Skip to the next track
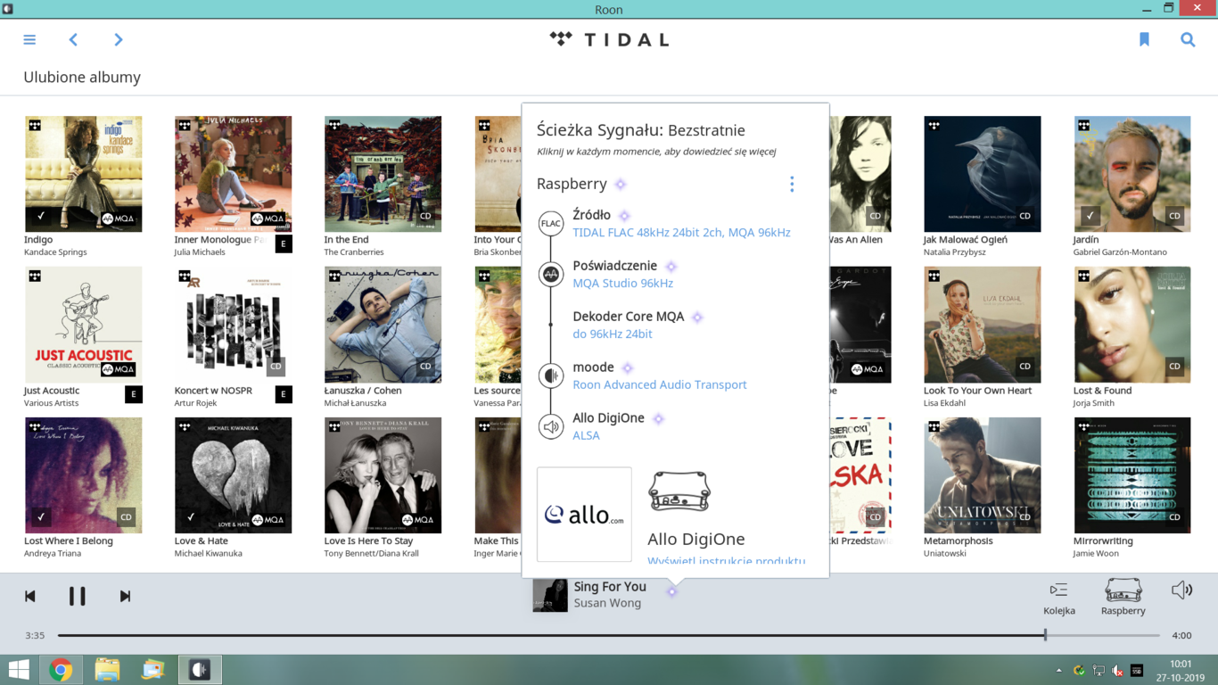Viewport: 1218px width, 685px height. pyautogui.click(x=125, y=596)
